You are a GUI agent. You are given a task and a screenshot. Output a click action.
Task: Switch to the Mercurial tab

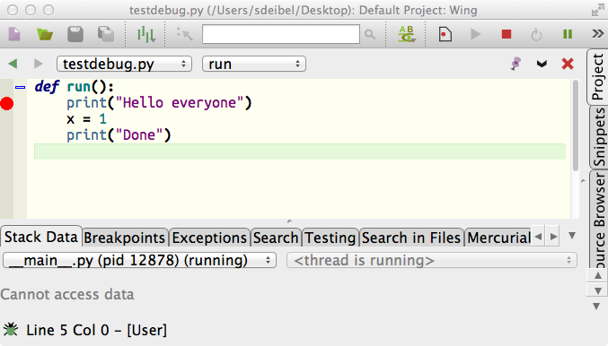point(498,238)
